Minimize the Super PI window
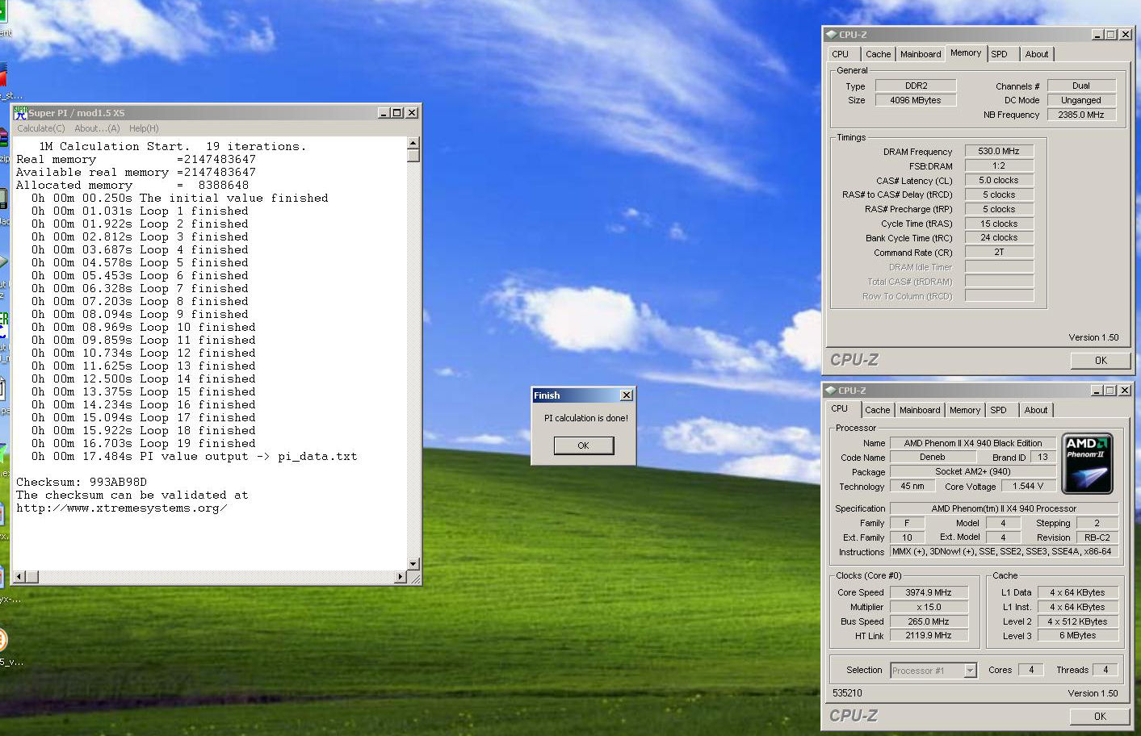The width and height of the screenshot is (1141, 736). pos(384,113)
